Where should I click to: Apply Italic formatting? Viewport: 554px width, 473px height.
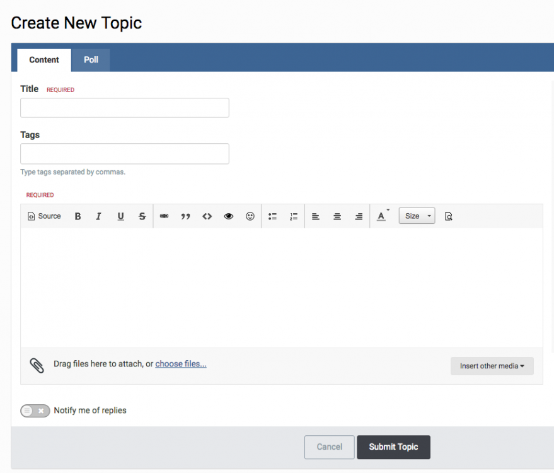coord(98,216)
